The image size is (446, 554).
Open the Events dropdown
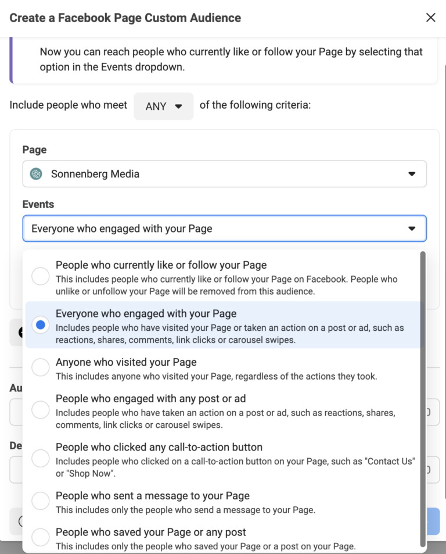224,228
